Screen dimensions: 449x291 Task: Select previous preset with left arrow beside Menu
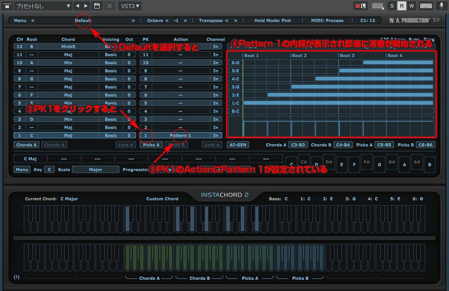(x=33, y=21)
